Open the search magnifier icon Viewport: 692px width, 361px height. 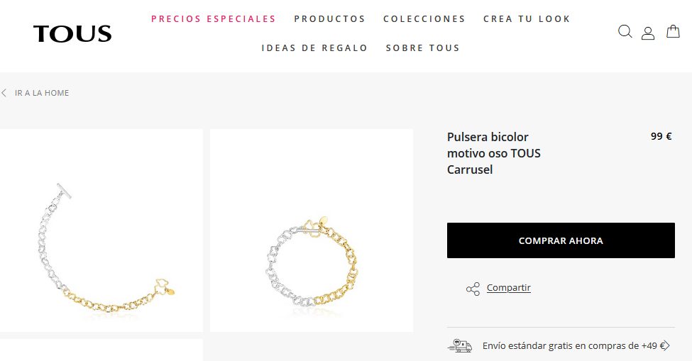tap(625, 31)
